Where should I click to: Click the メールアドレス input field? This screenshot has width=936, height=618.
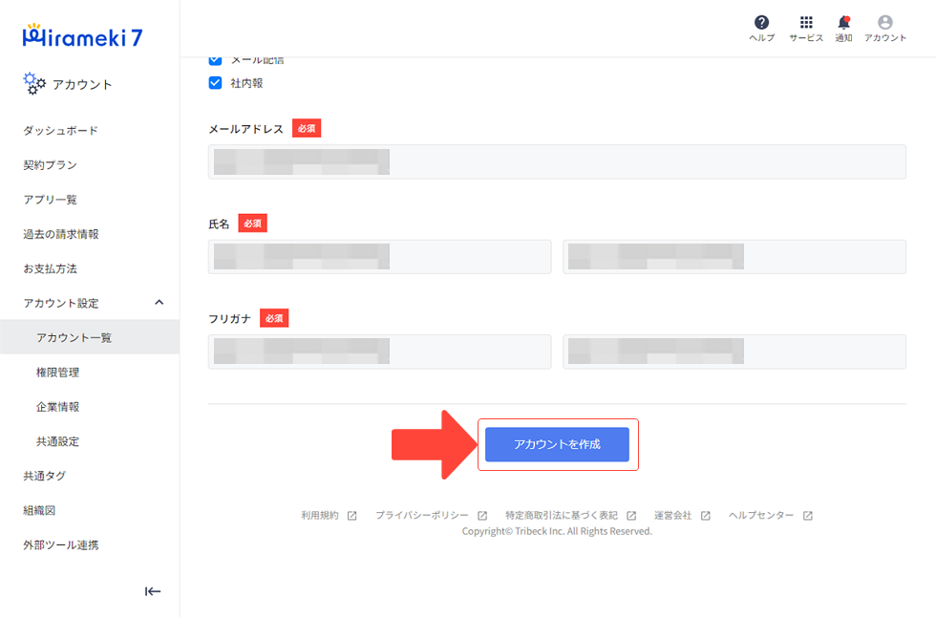[x=557, y=161]
